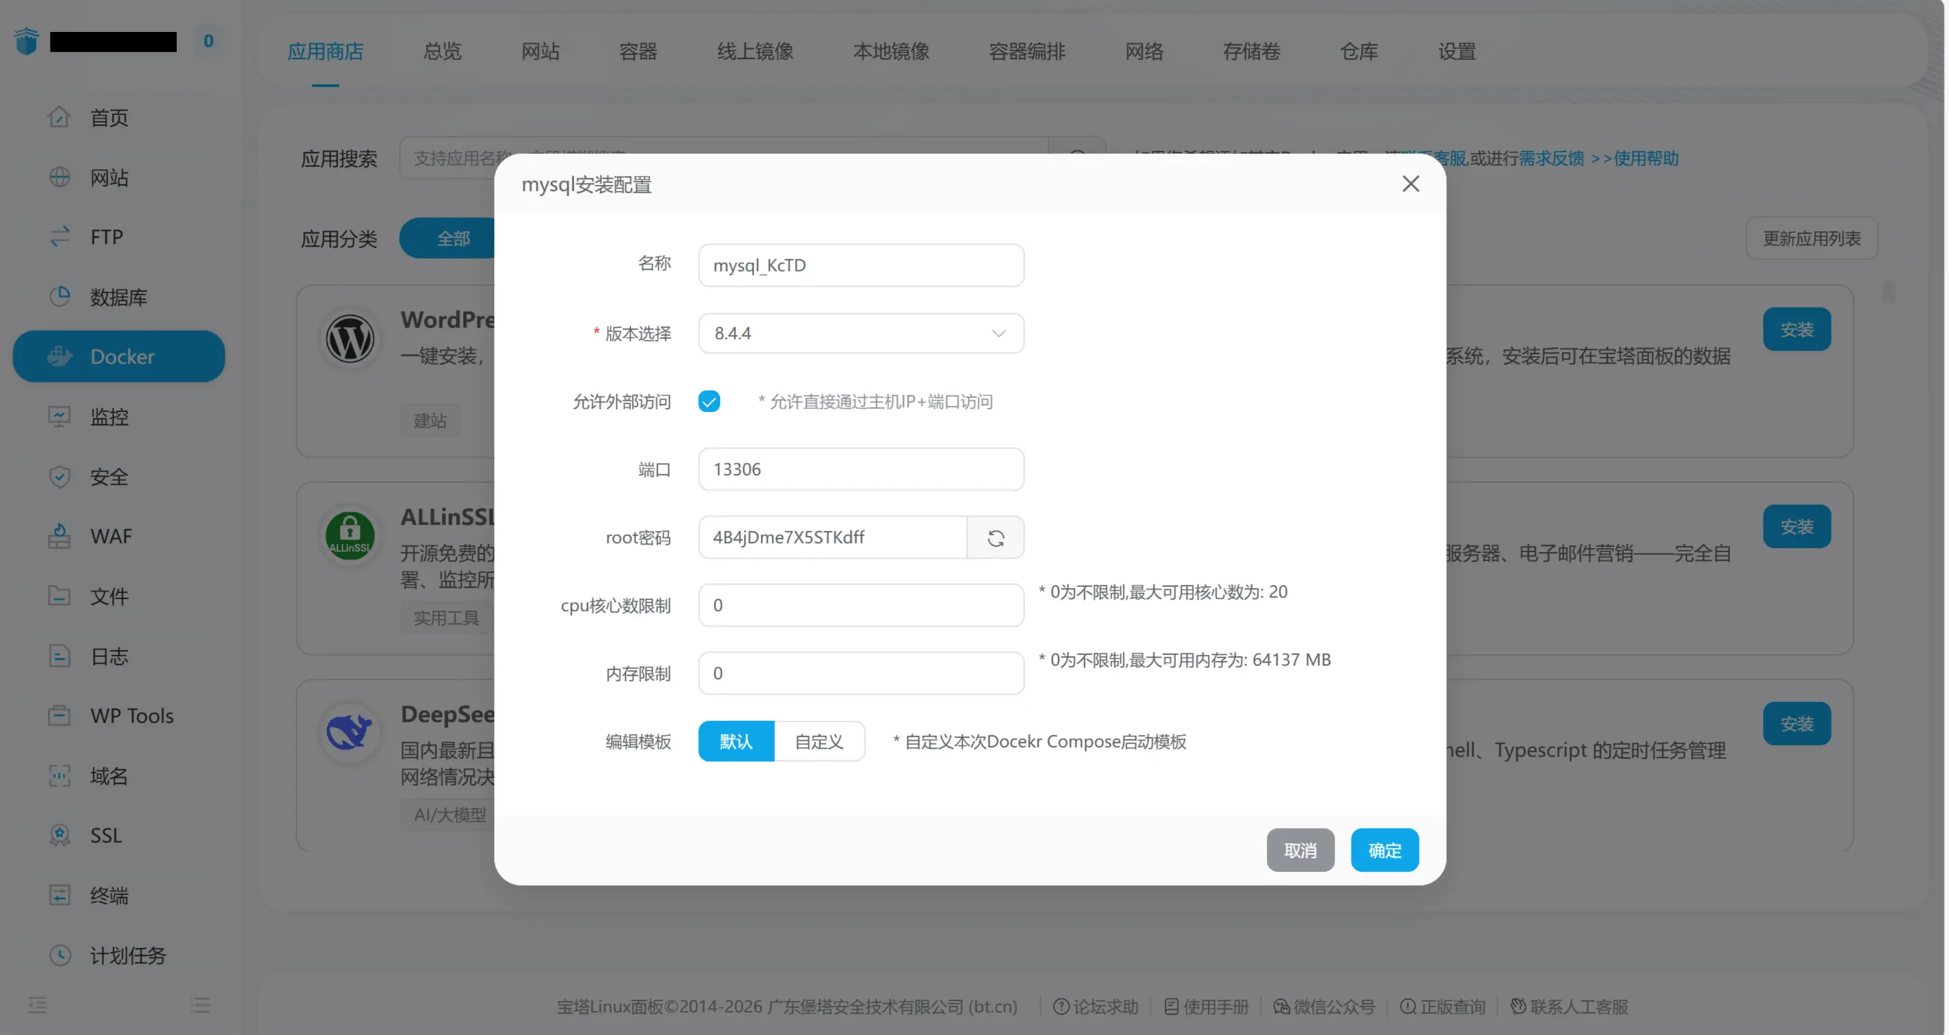Image resolution: width=1949 pixels, height=1035 pixels.
Task: Open the >>使用帮助 link
Action: coord(1635,158)
